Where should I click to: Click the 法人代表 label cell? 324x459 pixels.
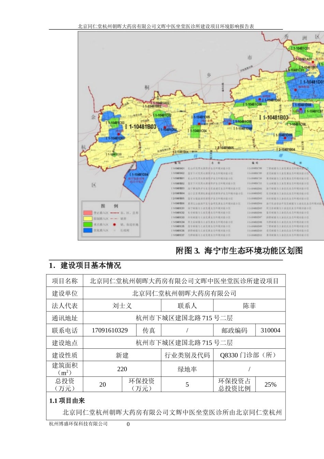[65, 306]
